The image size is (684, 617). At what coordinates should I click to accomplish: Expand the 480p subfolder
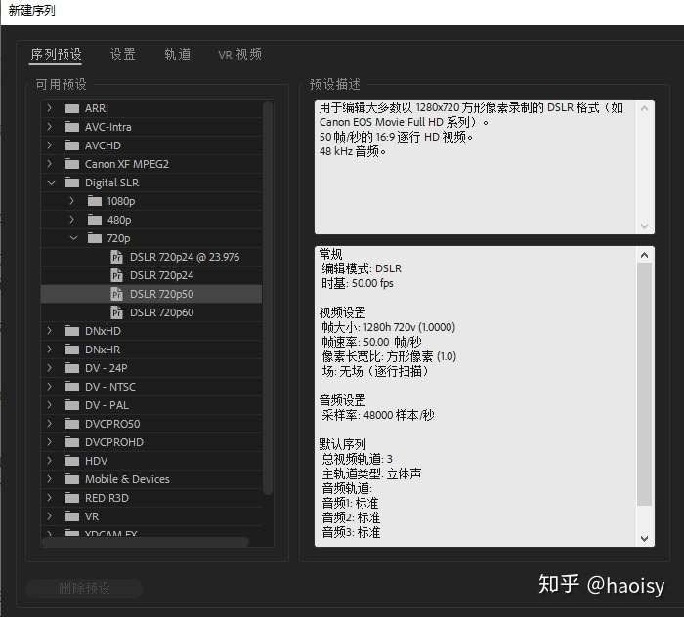click(x=72, y=220)
